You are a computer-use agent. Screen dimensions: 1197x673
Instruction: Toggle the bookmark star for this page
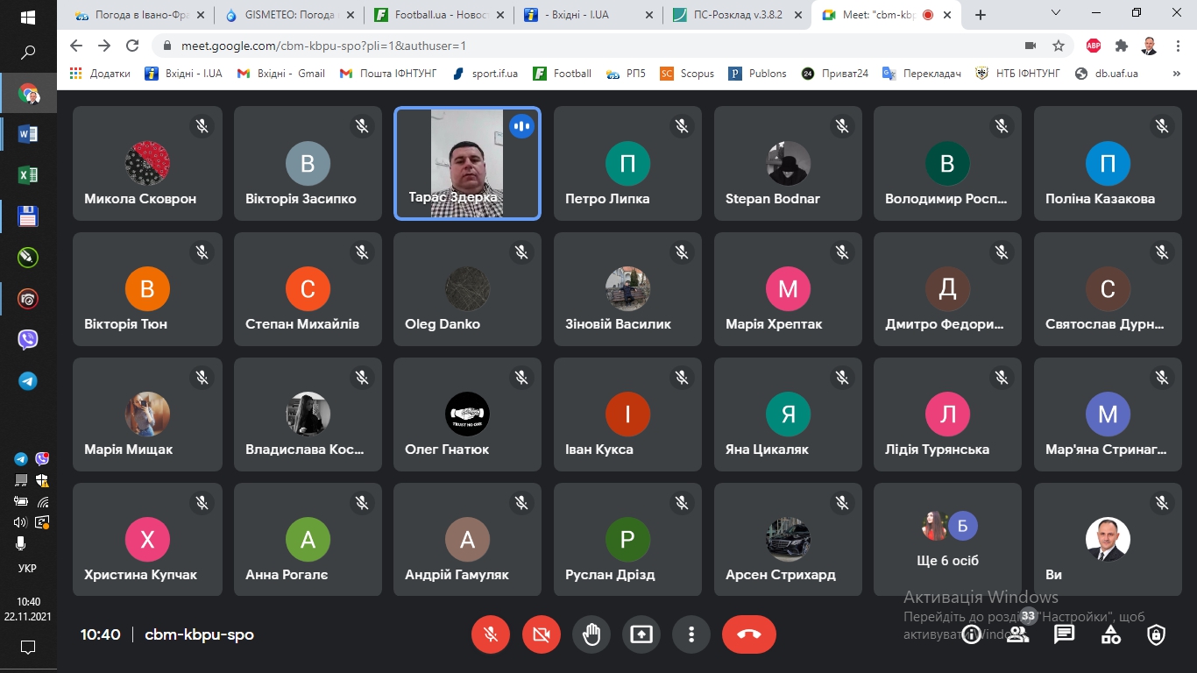coord(1059,46)
